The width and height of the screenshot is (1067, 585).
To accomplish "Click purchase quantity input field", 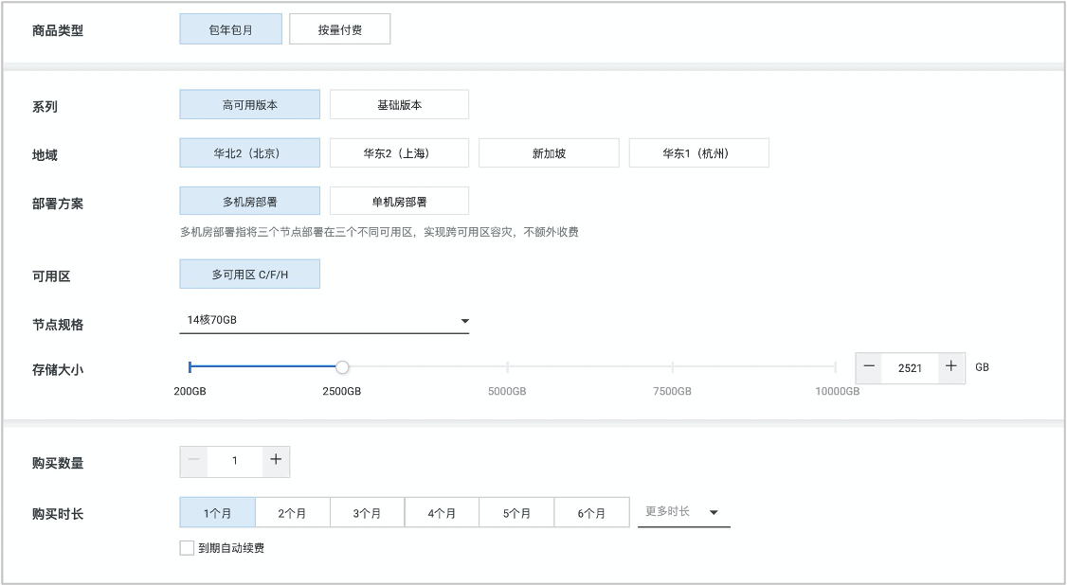I will pyautogui.click(x=235, y=461).
